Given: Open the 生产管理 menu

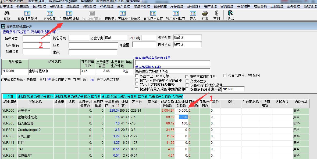Looking at the screenshot, I should click(x=124, y=6).
